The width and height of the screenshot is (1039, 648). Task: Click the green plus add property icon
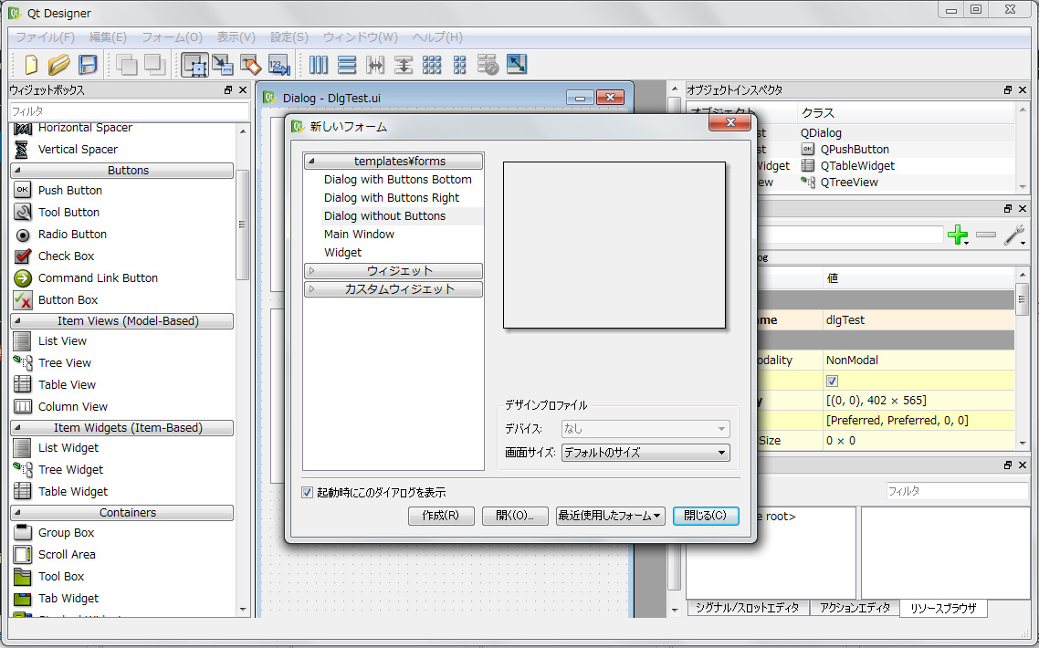[958, 235]
